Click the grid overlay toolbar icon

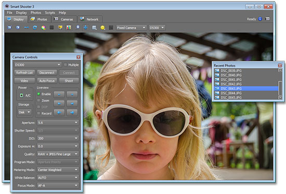(94, 27)
